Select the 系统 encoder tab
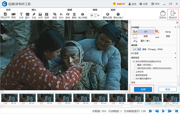This screenshot has height=114, width=180. (x=144, y=49)
